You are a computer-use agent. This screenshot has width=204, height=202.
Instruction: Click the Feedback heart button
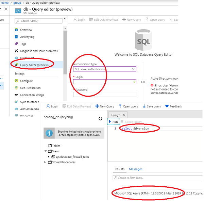pyautogui.click(x=174, y=106)
